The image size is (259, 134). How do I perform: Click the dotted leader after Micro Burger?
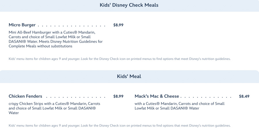pos(72,25)
